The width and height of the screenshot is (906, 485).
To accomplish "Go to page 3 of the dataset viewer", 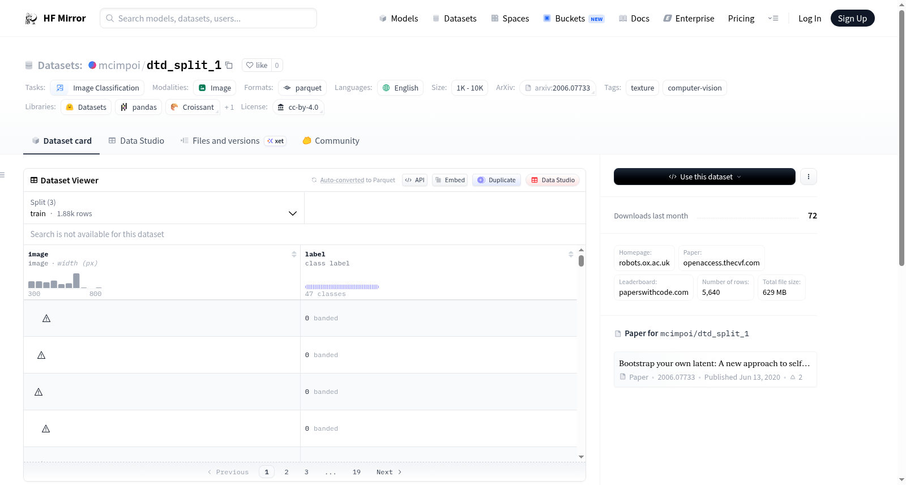I will pos(306,472).
